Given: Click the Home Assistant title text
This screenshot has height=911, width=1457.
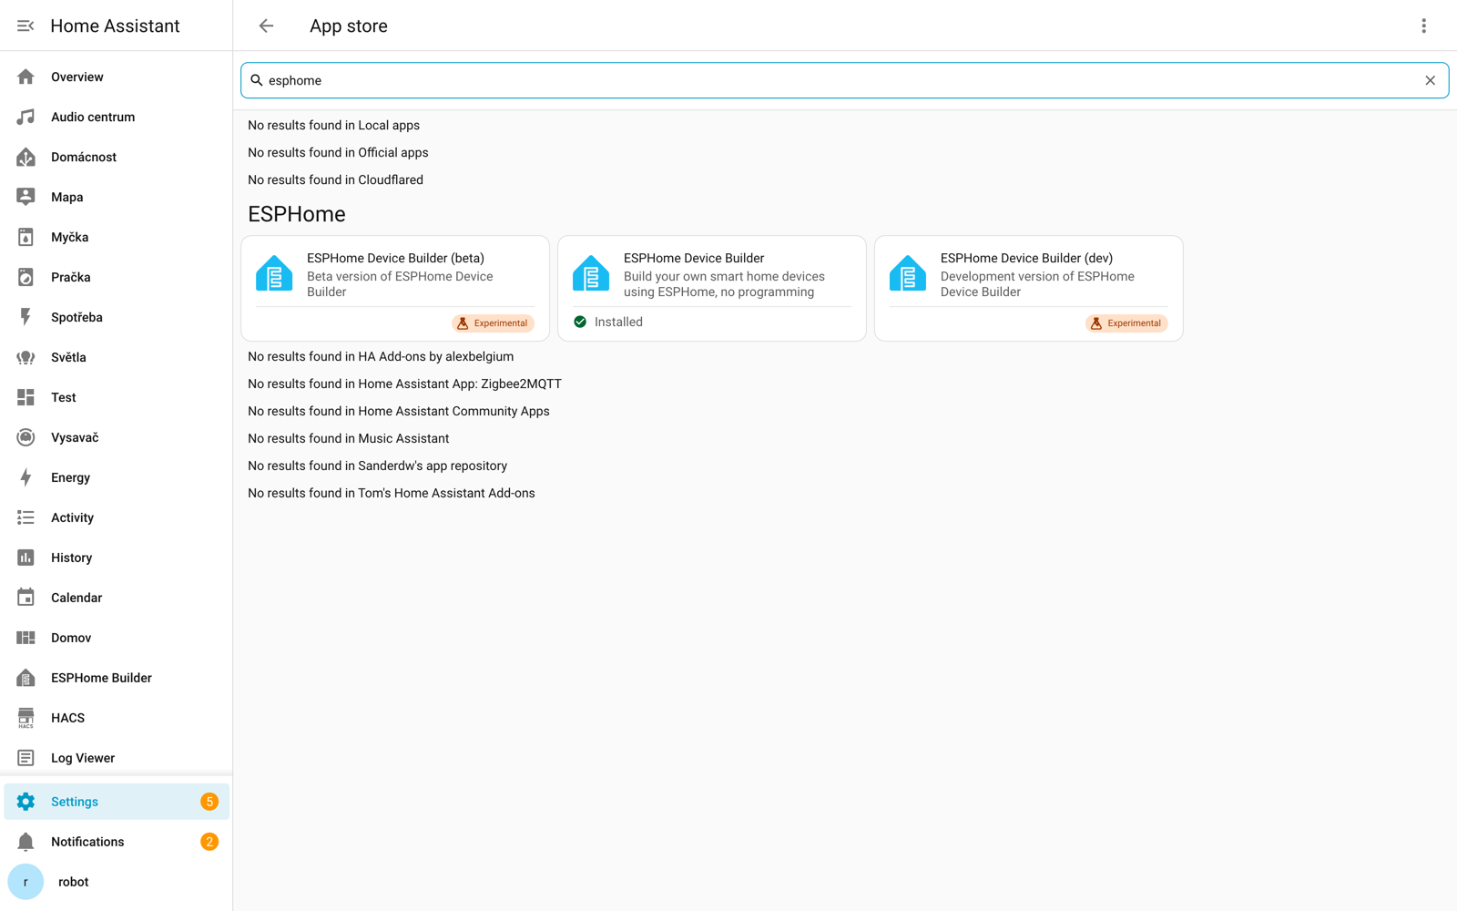Looking at the screenshot, I should [x=115, y=26].
